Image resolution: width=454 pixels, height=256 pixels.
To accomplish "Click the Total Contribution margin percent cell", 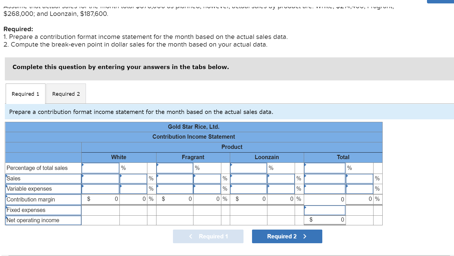I will coord(360,199).
